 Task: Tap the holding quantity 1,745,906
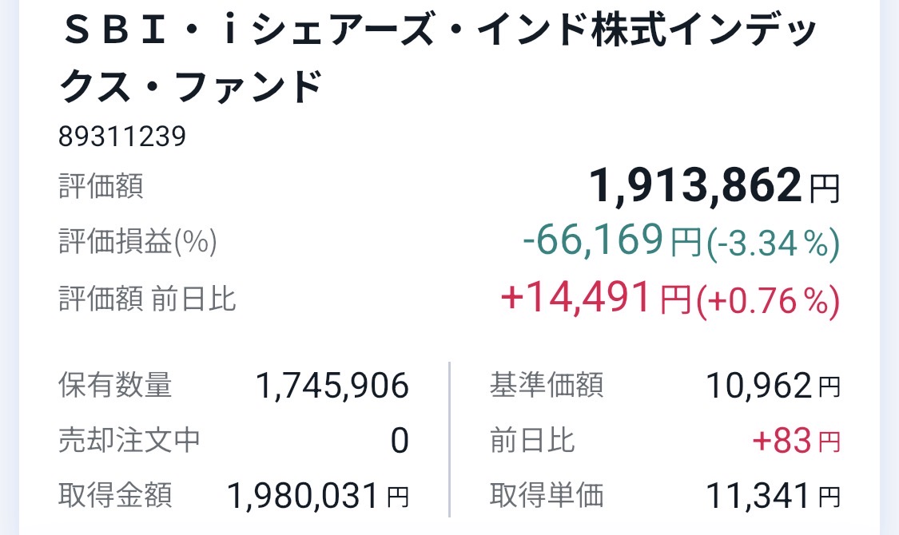click(x=332, y=387)
